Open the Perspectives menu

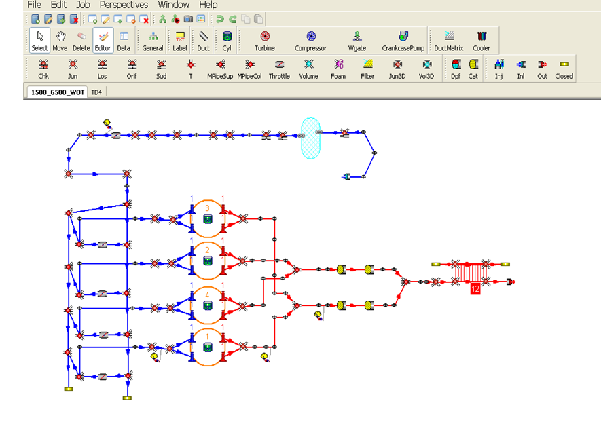[x=124, y=5]
